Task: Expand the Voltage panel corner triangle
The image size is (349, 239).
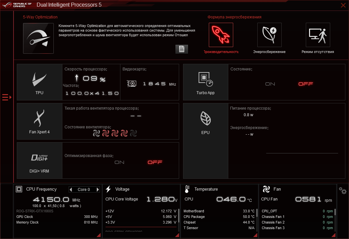Action: coord(177,235)
